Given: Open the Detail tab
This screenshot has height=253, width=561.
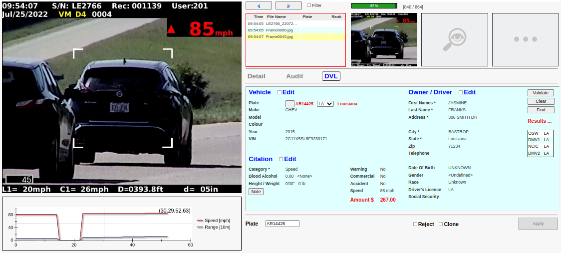Looking at the screenshot, I should pyautogui.click(x=257, y=76).
